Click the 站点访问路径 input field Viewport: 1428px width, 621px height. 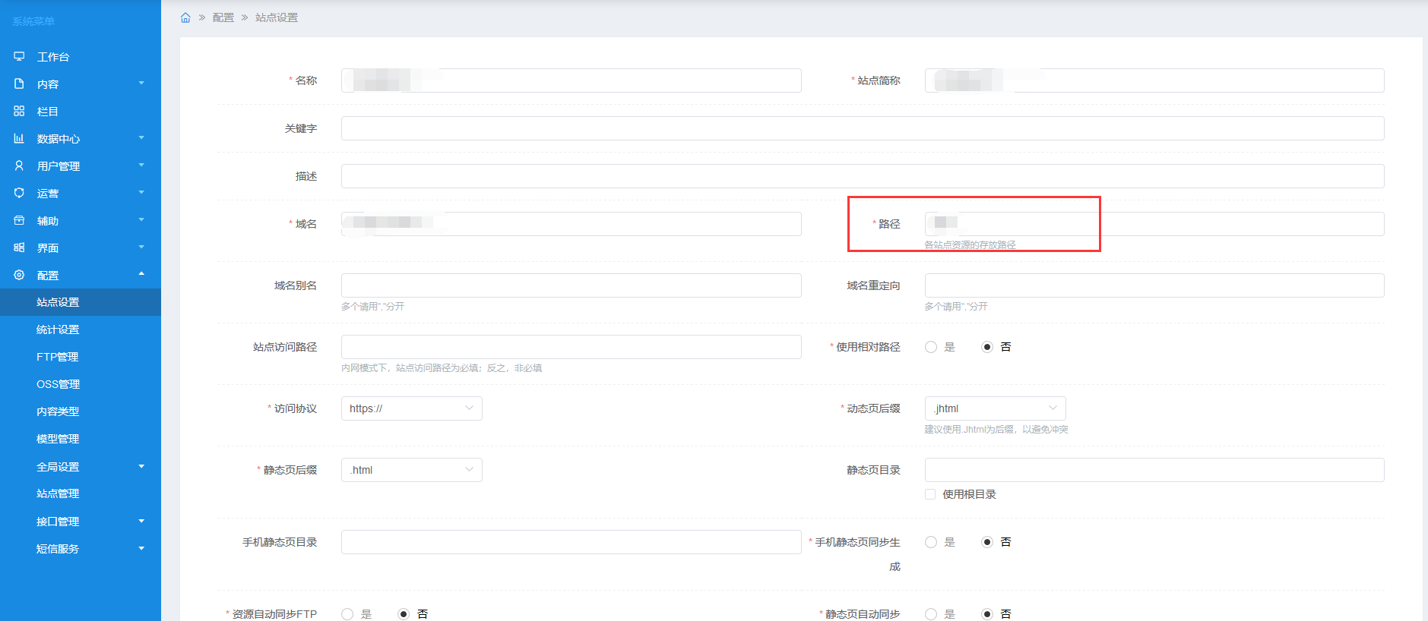click(x=572, y=347)
